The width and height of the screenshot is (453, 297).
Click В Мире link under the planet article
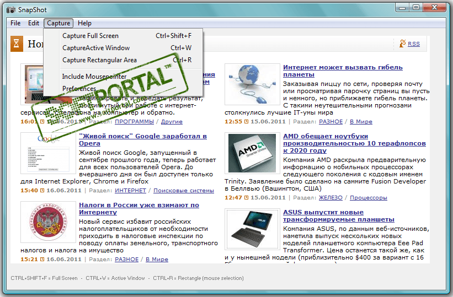(361, 122)
